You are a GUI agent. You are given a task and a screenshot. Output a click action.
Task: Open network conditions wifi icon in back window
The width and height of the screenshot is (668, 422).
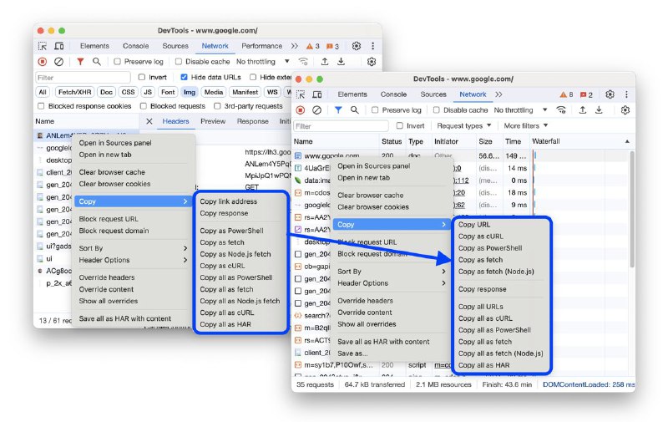coord(303,62)
